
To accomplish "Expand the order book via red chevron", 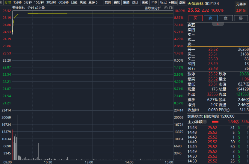I will [218, 24].
